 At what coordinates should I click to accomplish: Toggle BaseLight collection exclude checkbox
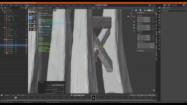pos(5,40)
